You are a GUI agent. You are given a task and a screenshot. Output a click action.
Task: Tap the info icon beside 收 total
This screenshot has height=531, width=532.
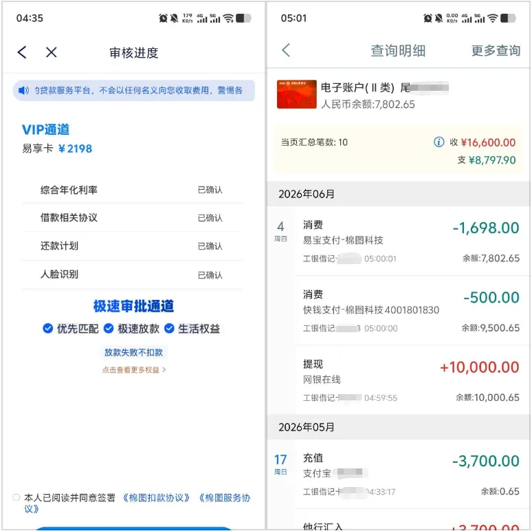[439, 142]
